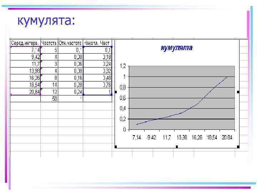Click table cell with interval midpoint 18,54
The image size is (257, 193).
tap(25, 85)
